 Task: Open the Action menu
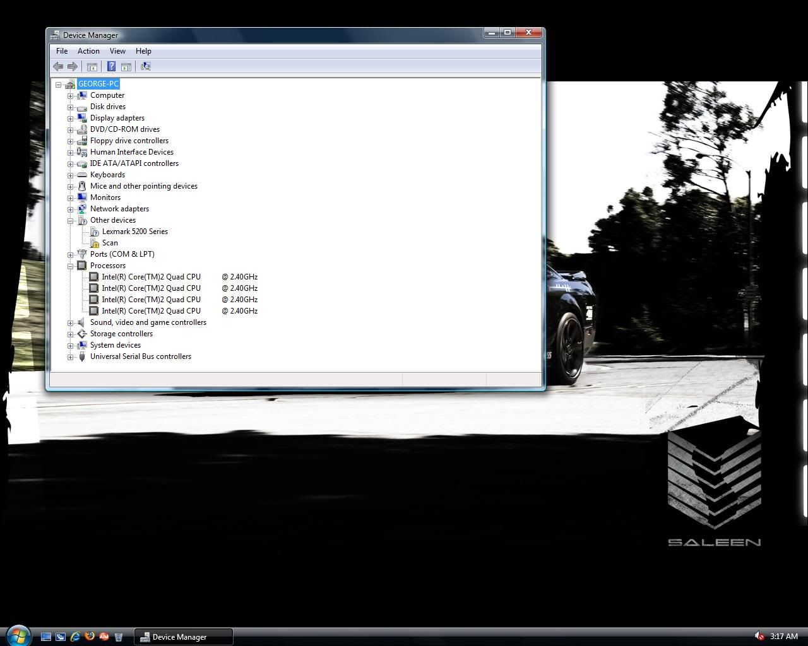[88, 51]
